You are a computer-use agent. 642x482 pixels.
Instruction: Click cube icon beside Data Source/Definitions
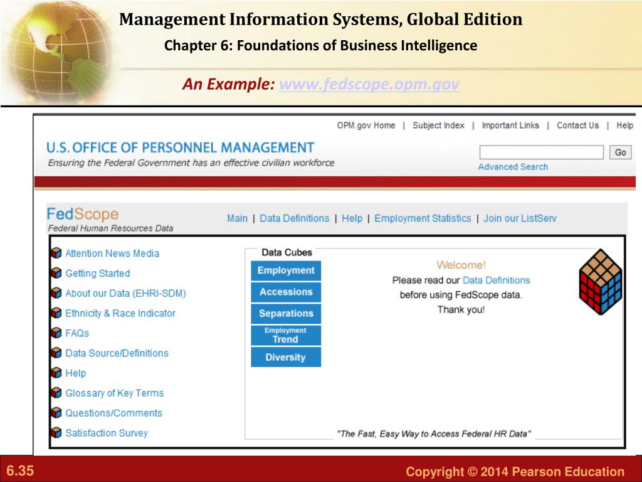(x=56, y=353)
